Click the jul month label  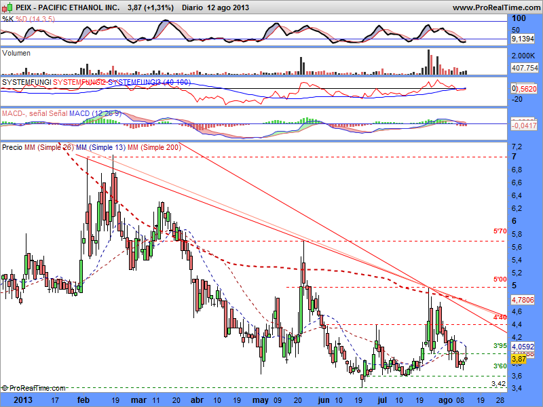tap(382, 400)
